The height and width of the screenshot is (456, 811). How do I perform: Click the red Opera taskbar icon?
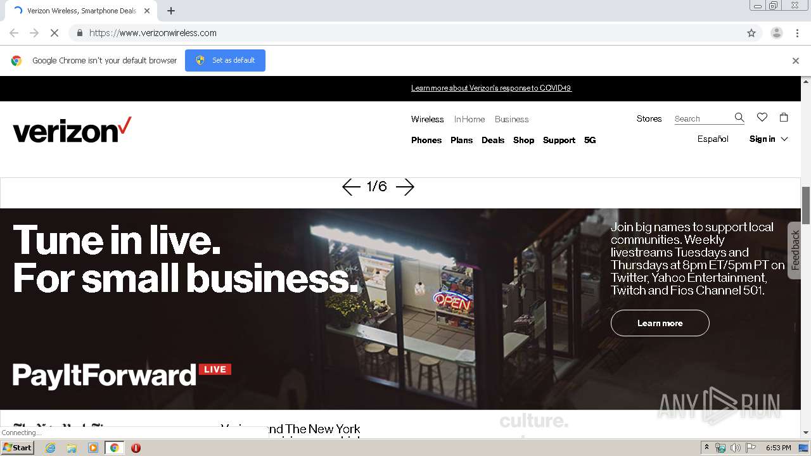136,448
